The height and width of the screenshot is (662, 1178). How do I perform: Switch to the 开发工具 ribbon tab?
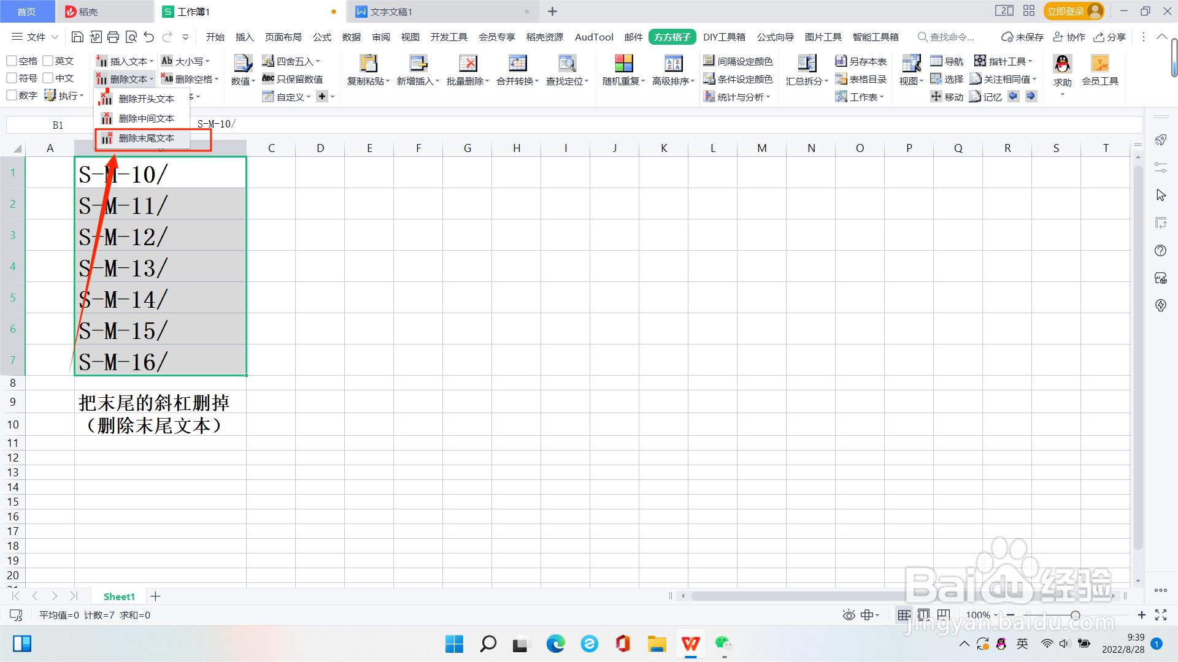pyautogui.click(x=448, y=37)
